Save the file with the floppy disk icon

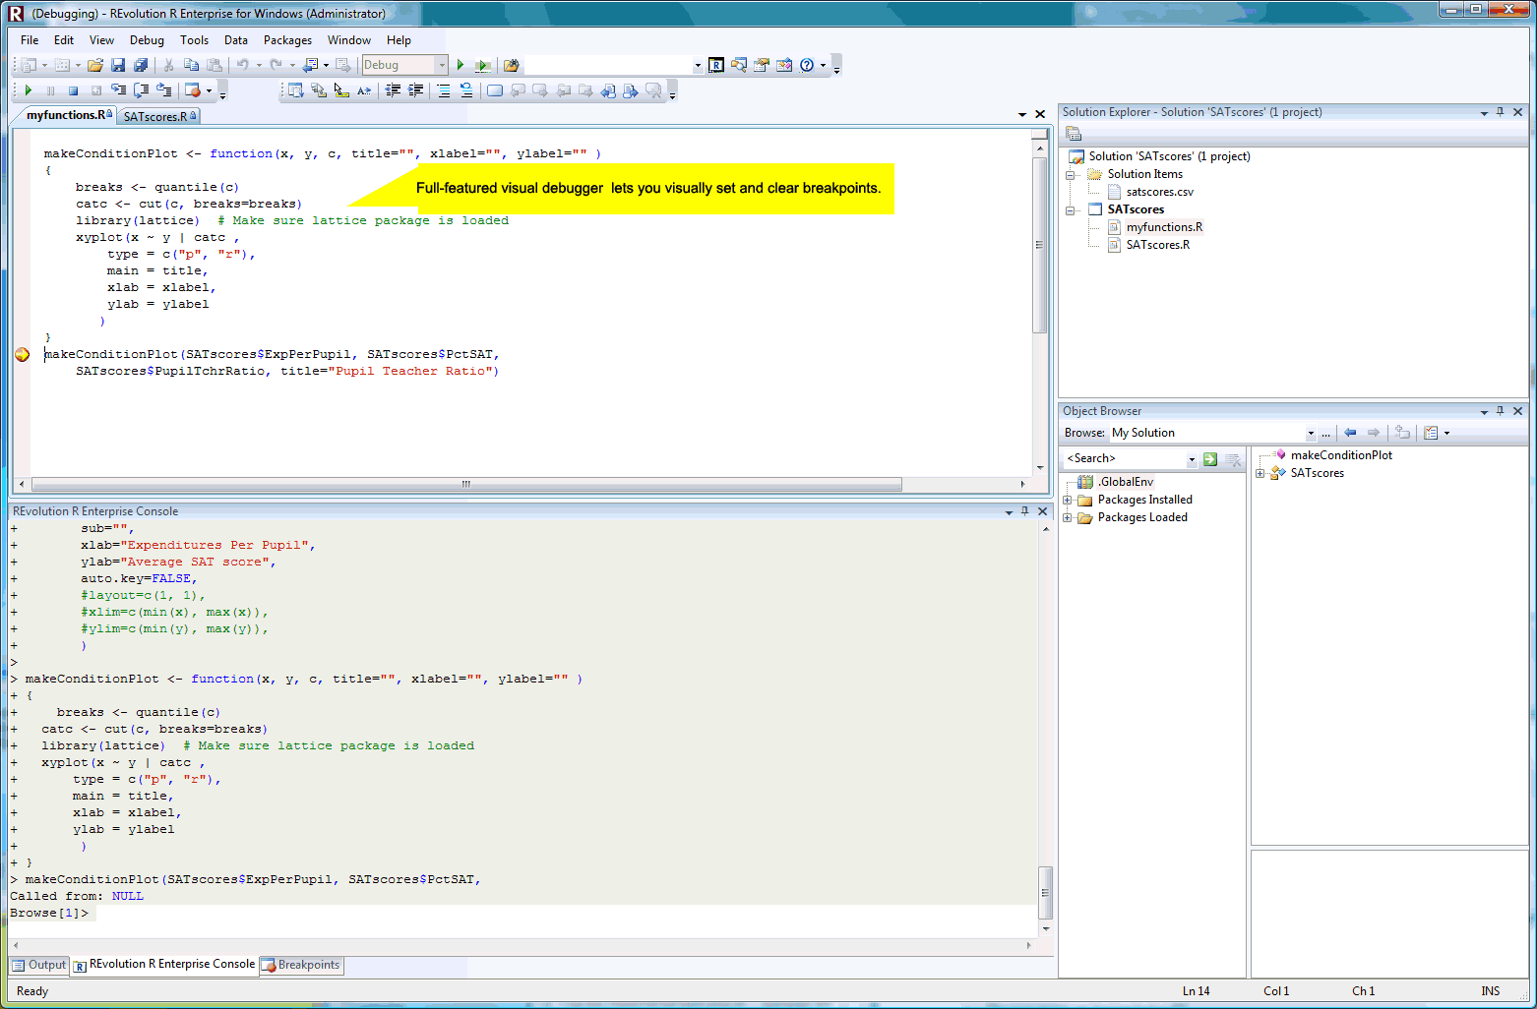click(x=118, y=65)
